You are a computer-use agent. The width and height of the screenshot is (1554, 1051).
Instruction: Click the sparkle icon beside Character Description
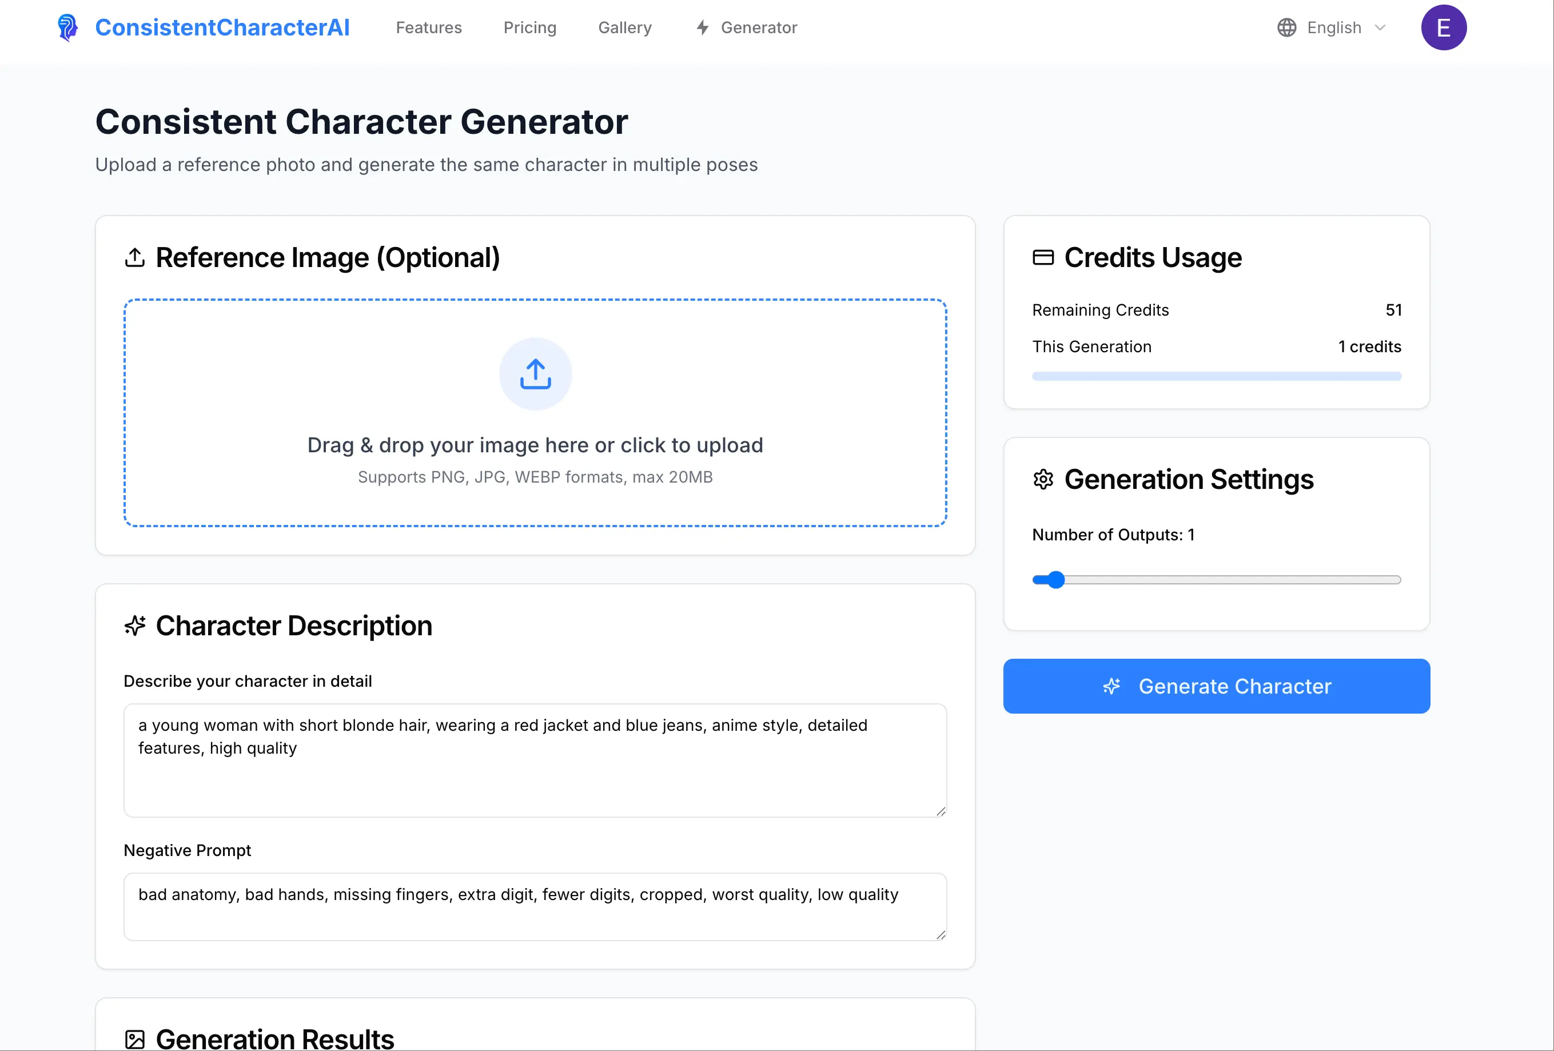click(135, 626)
